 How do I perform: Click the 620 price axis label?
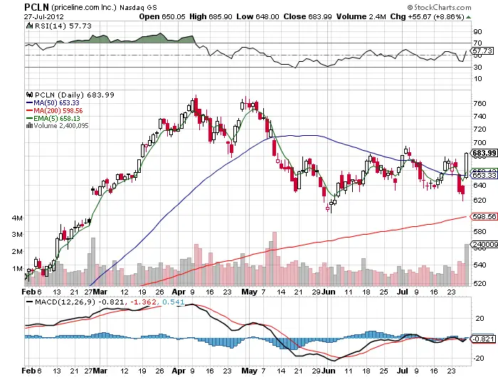click(x=480, y=200)
